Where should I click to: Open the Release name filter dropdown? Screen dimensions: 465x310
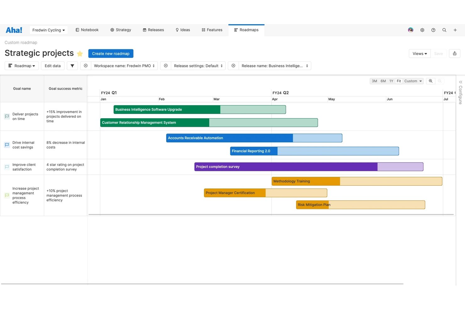point(275,66)
